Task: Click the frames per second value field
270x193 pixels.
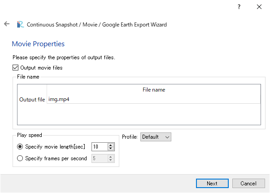Action: pyautogui.click(x=100, y=158)
